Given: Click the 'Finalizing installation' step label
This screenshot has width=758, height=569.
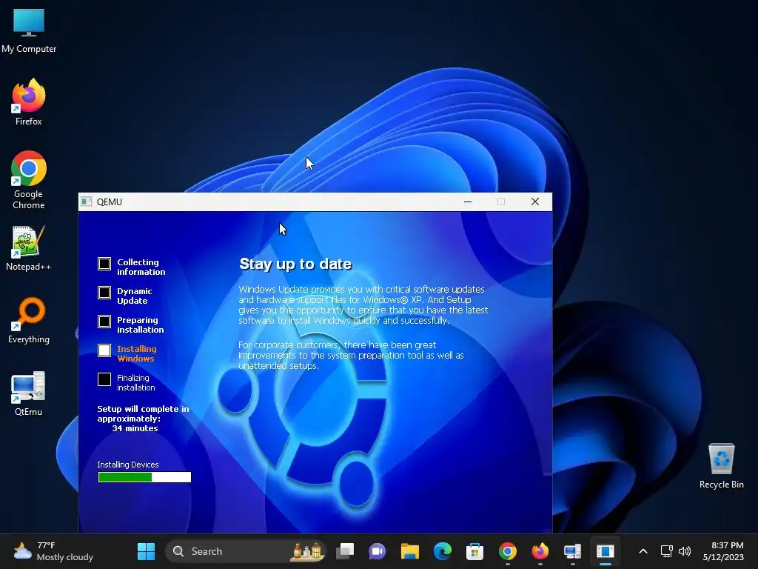Looking at the screenshot, I should 136,383.
